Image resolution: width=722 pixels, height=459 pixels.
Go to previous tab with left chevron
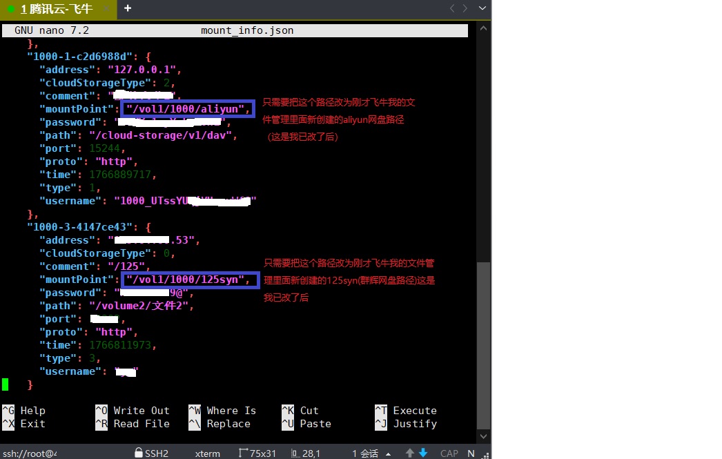click(x=452, y=8)
